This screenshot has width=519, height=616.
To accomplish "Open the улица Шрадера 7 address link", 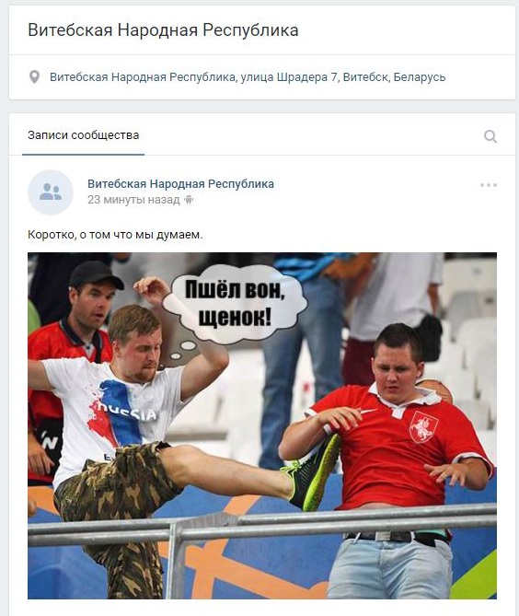I will pos(289,77).
